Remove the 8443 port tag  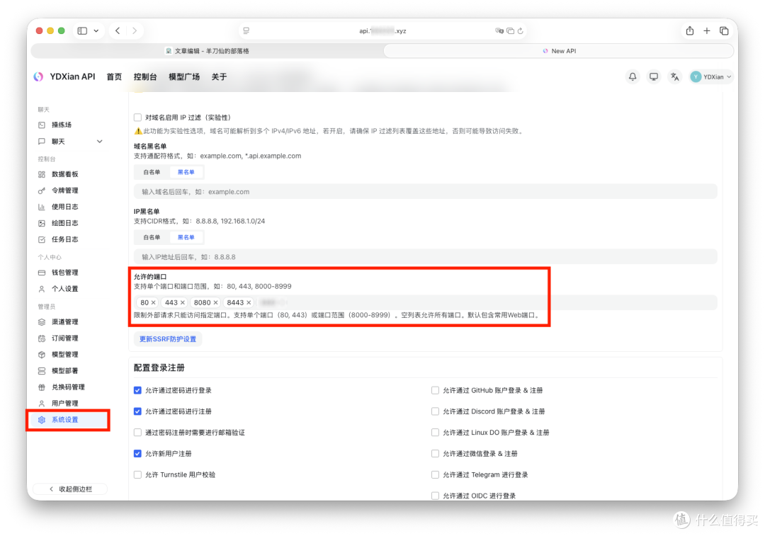coord(249,303)
